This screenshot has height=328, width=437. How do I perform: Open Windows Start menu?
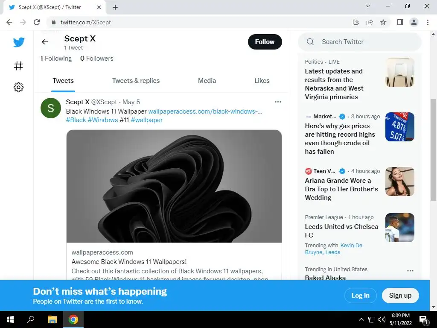[x=10, y=319]
